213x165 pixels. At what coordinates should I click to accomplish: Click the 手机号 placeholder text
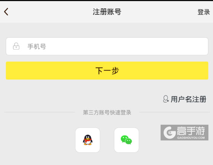(37, 46)
